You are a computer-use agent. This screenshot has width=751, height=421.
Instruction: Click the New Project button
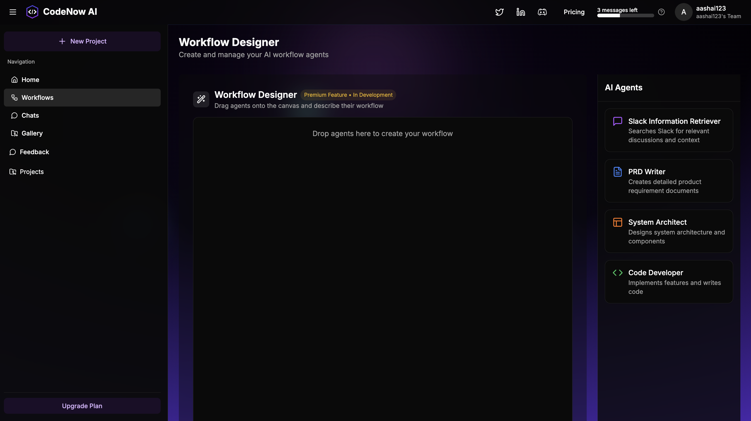pyautogui.click(x=82, y=41)
